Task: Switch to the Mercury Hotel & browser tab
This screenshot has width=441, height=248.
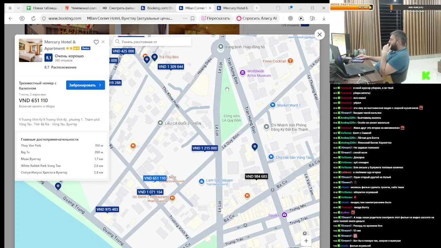Action: 233,8
